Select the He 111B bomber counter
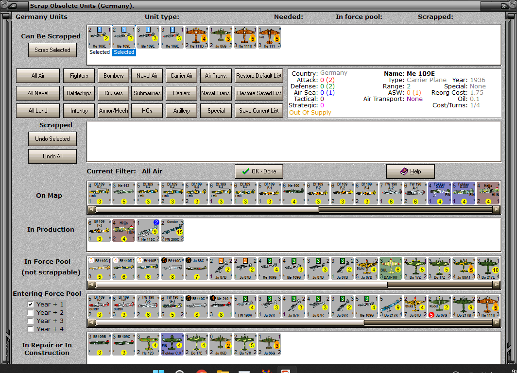Screen dimensions: 517x373 point(196,37)
